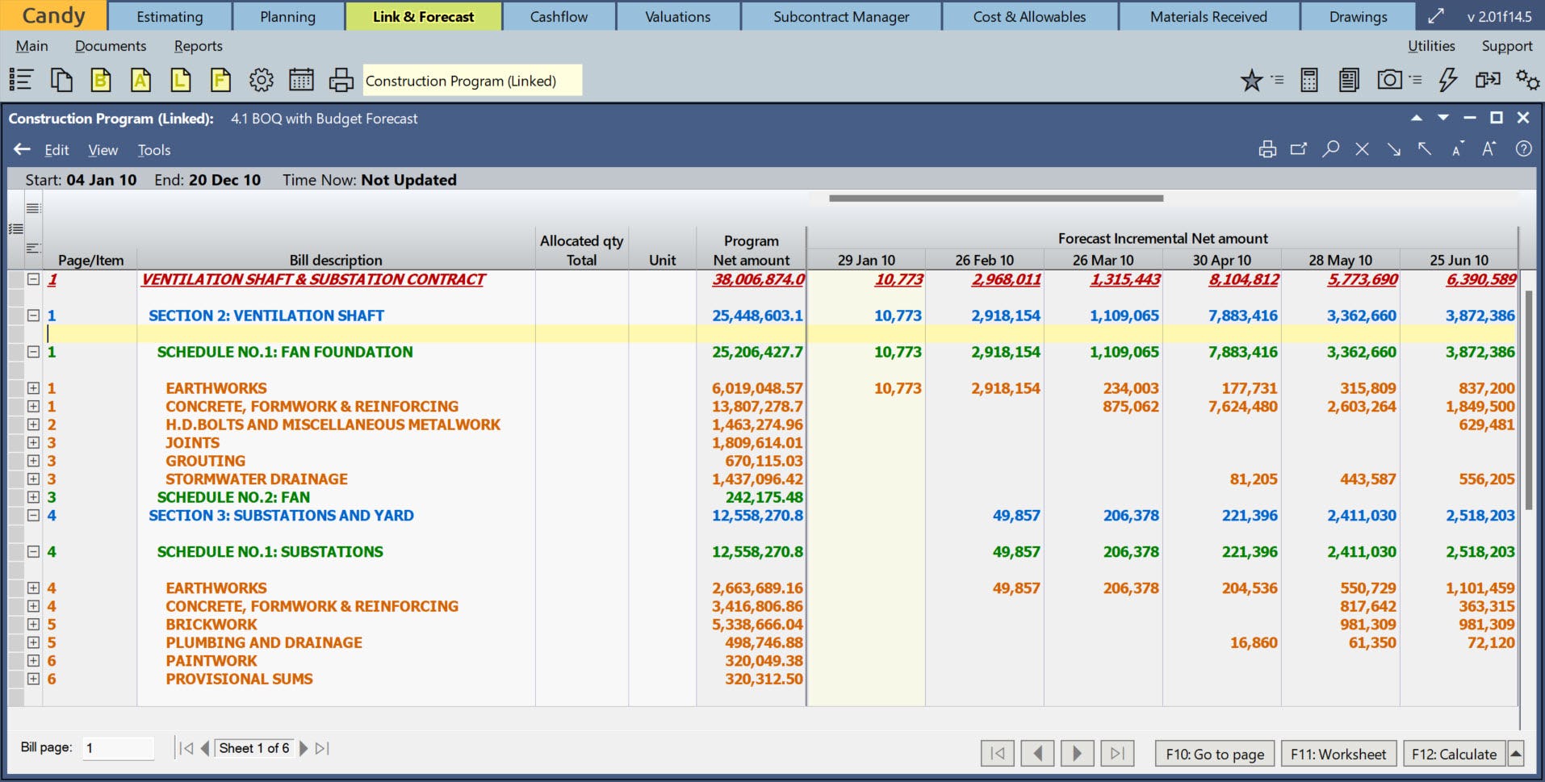
Task: Open the calendar icon in the toolbar
Action: (301, 80)
